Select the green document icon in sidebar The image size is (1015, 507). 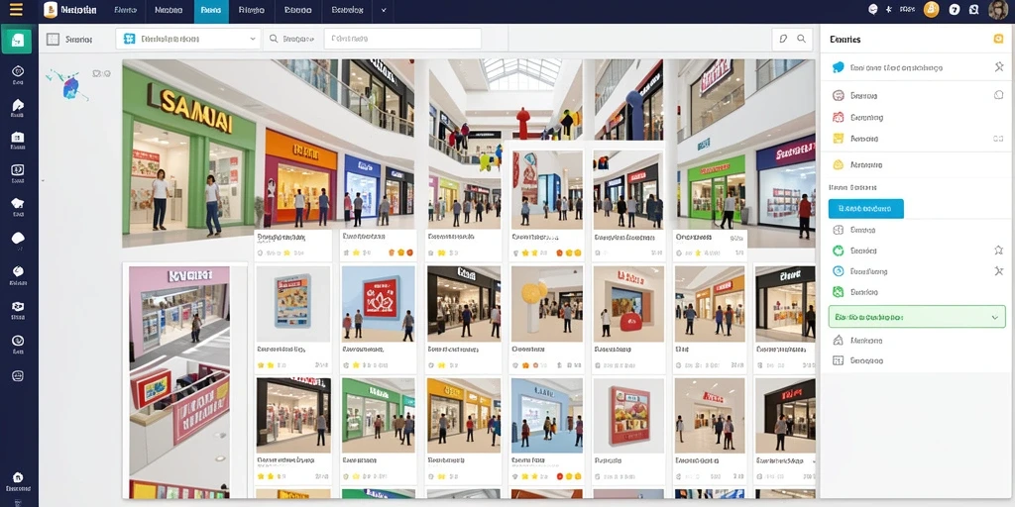(18, 40)
